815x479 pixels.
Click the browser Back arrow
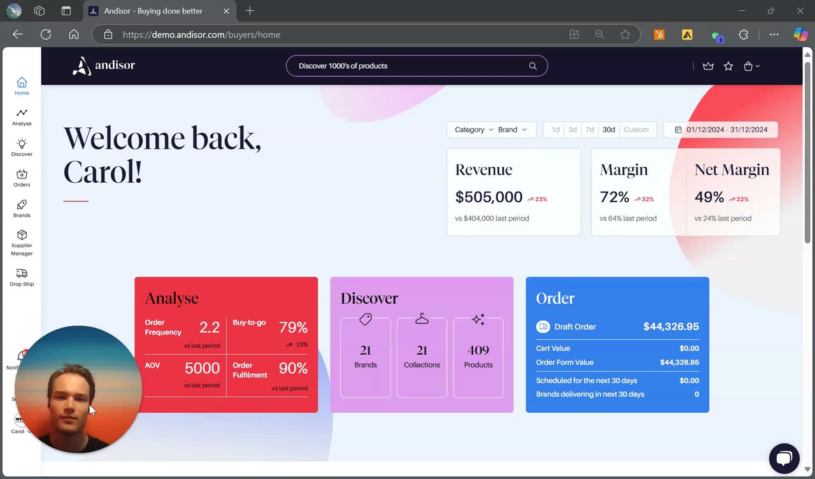pos(18,34)
